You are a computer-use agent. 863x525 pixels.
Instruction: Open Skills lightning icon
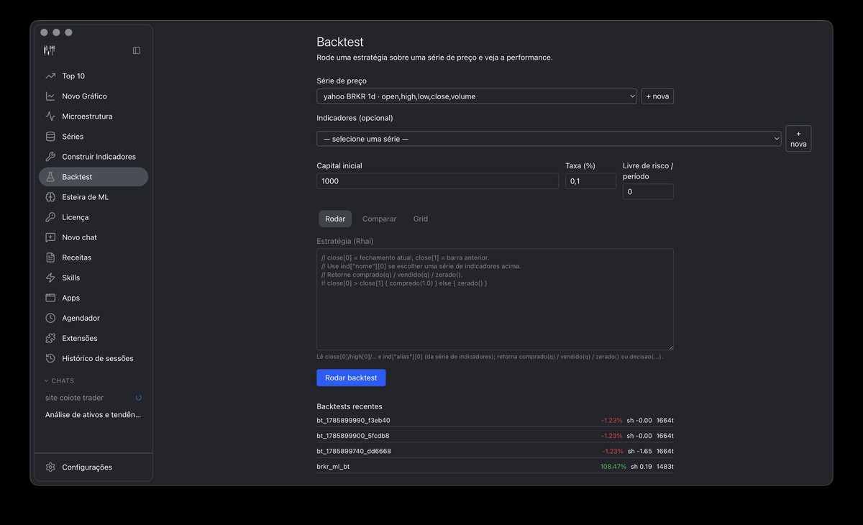tap(50, 278)
